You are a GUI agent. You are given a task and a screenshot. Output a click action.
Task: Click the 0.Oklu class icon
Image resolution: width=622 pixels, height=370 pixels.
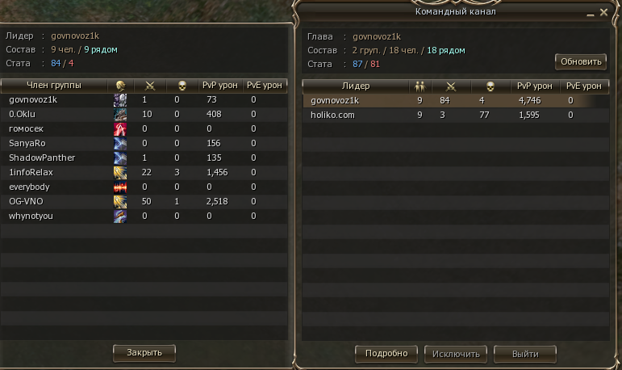pyautogui.click(x=120, y=115)
